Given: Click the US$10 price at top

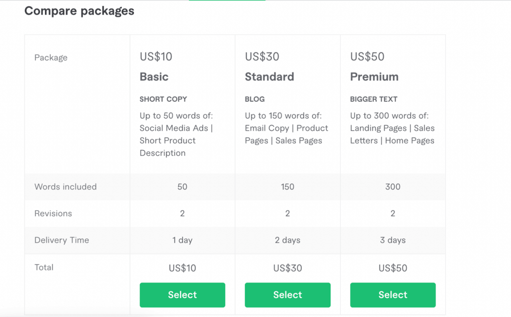Looking at the screenshot, I should pos(156,57).
